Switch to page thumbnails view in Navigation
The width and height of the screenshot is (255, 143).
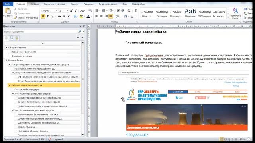(11, 38)
